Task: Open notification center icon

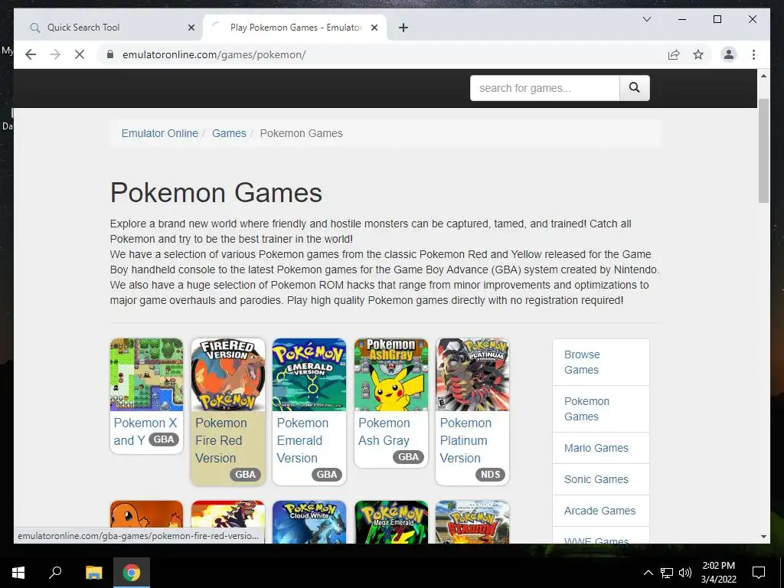Action: coord(759,573)
